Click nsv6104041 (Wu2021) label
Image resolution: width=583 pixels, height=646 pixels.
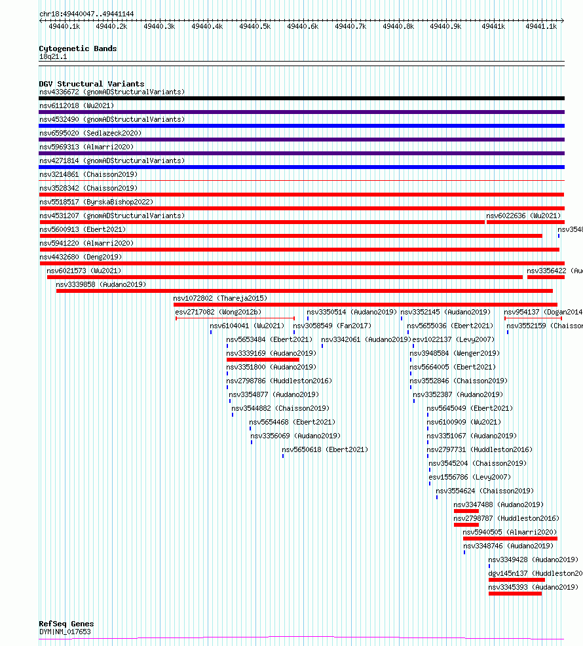pos(247,326)
